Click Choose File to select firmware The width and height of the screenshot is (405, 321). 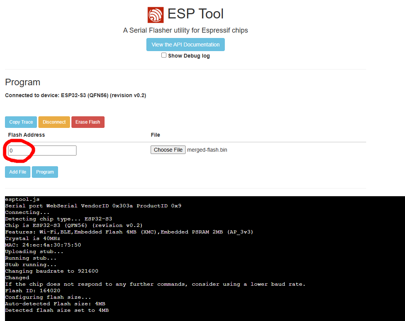tap(168, 150)
